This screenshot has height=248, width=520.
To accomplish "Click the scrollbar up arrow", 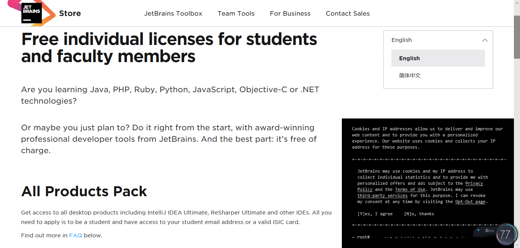I will click(x=517, y=3).
